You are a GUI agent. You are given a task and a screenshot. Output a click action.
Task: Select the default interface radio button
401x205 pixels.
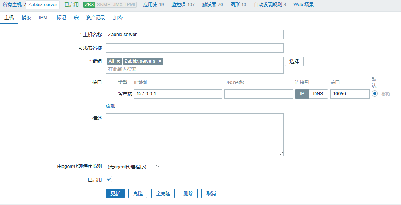coord(375,94)
